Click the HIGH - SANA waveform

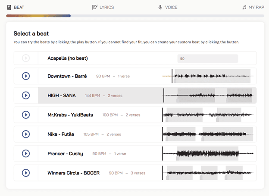click(209, 95)
